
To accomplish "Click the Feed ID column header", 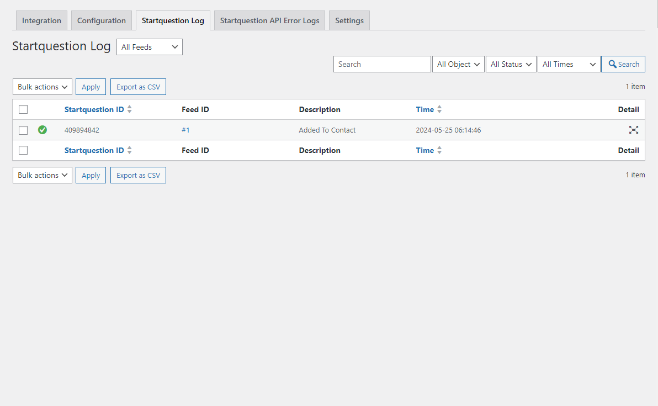I will point(195,109).
